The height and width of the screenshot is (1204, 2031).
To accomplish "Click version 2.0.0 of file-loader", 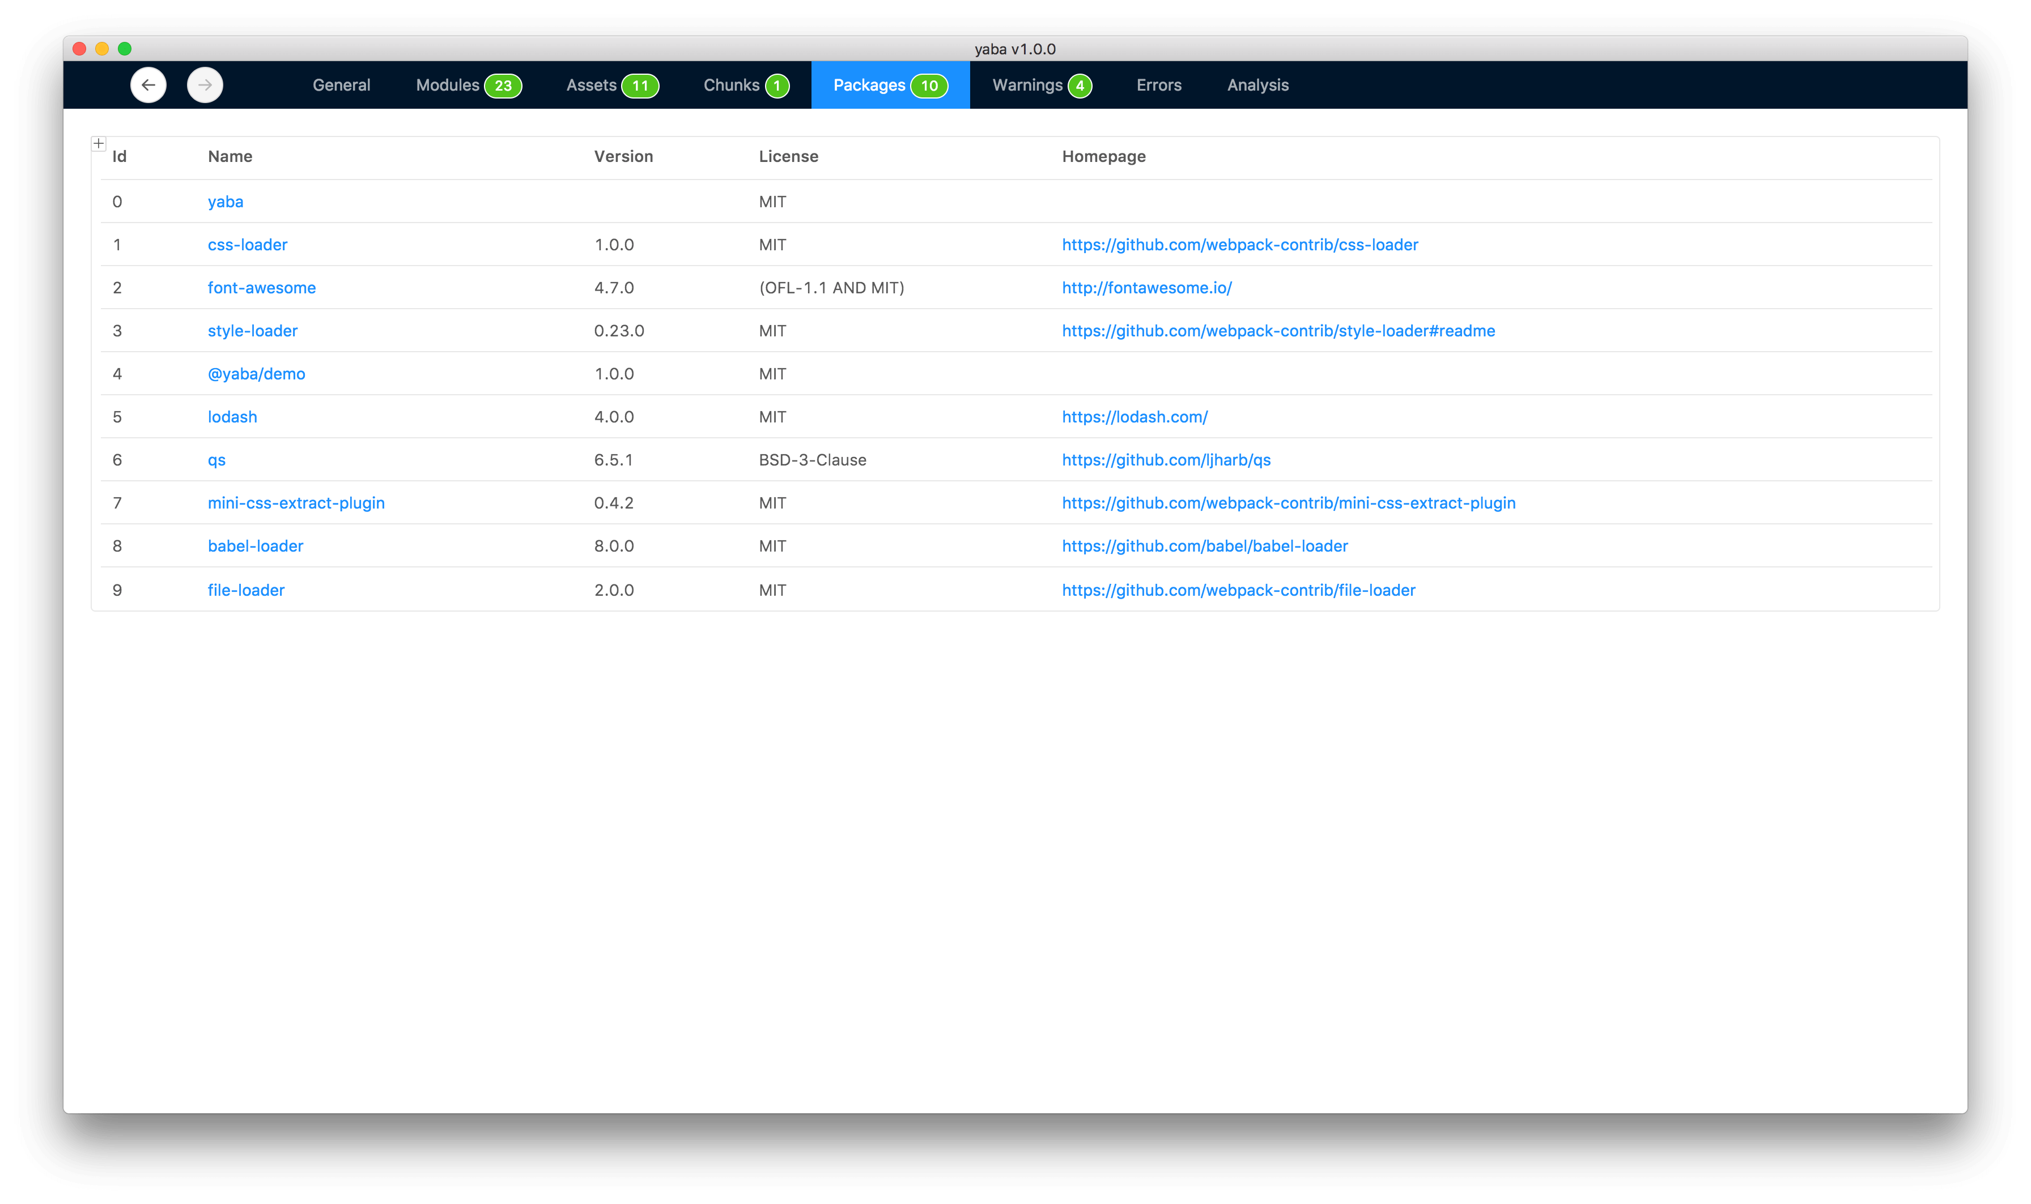I will (614, 590).
